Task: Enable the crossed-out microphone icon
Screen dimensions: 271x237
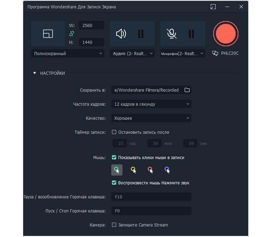Action: coord(172,34)
